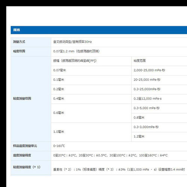
Task: Select the 幅度范围 row label
Action: coord(19,51)
